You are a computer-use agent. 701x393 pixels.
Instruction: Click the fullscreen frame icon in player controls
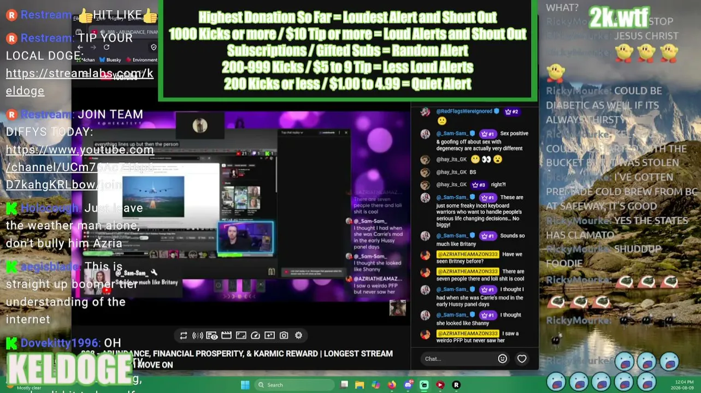pos(241,336)
